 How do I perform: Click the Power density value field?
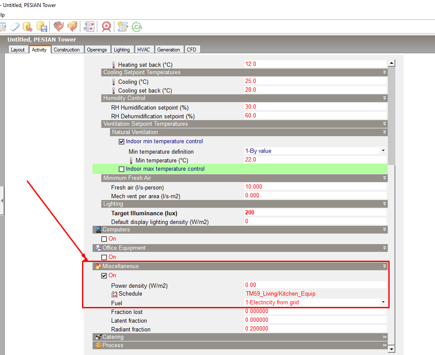tap(315, 285)
